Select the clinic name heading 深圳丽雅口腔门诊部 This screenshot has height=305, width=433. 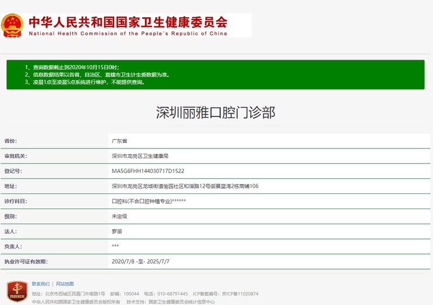[x=215, y=112]
